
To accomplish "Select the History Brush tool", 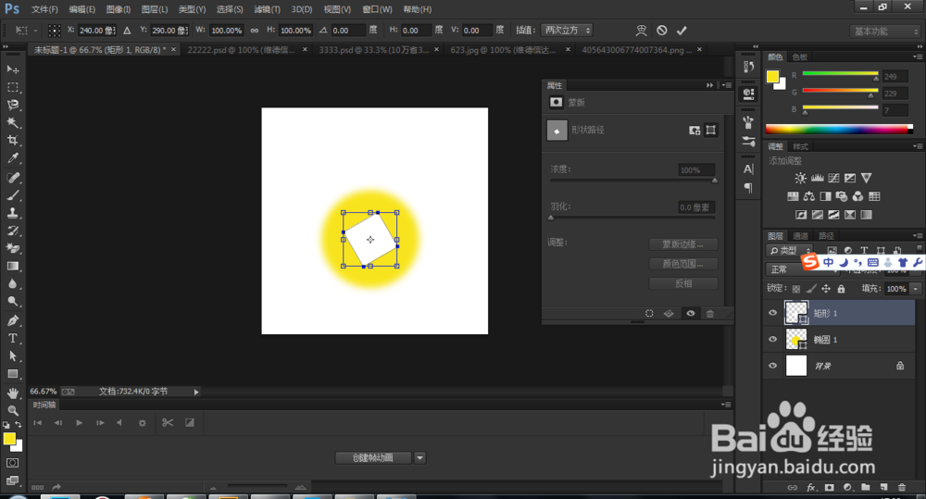I will (12, 231).
